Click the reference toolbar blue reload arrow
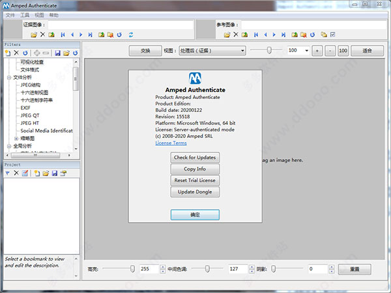Image resolution: width=391 pixels, height=293 pixels. 312,35
